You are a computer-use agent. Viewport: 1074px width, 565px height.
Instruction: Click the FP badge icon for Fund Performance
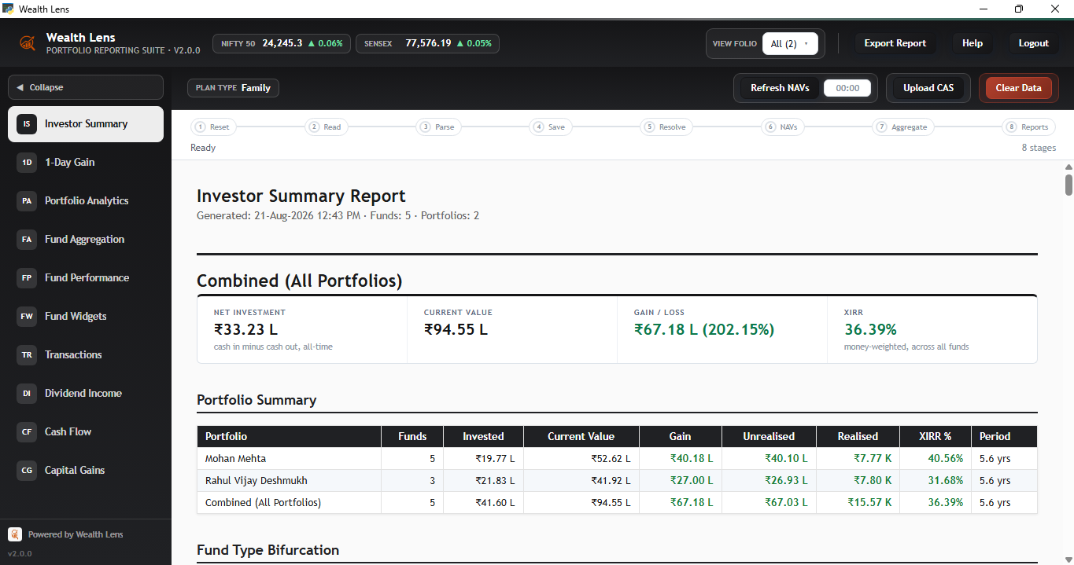(x=27, y=278)
